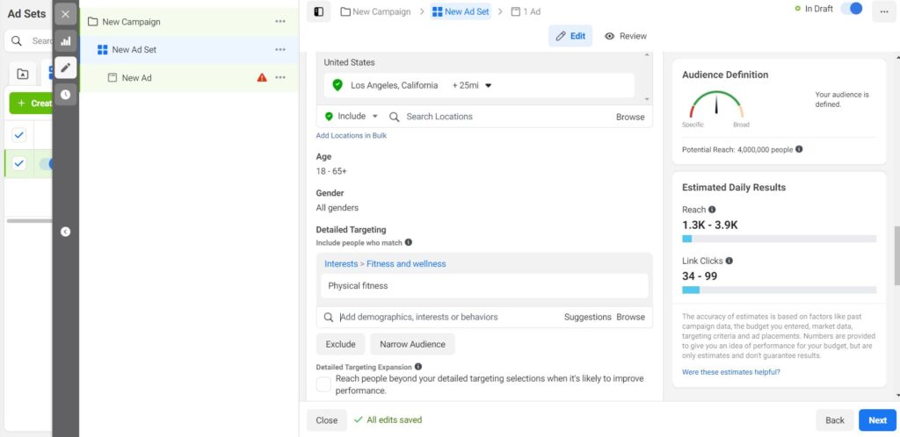Click the info icon beside Potential Reach
This screenshot has height=437, width=900.
coord(799,149)
